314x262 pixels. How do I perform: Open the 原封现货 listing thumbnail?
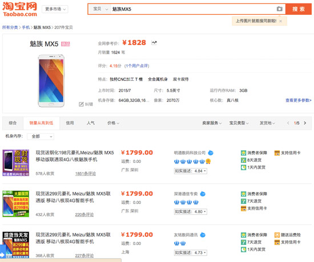(x=15, y=163)
